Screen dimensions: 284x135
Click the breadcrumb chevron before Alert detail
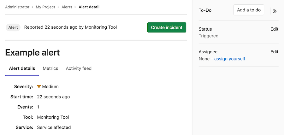coord(75,7)
